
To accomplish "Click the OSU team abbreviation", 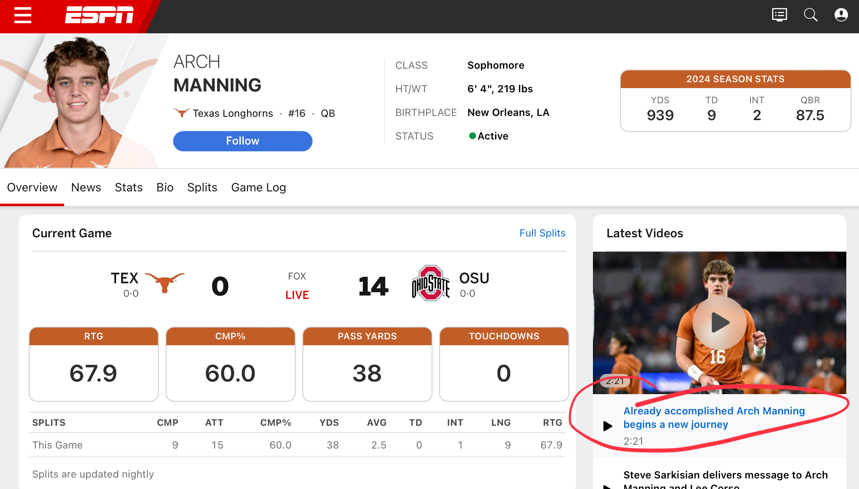I will coord(474,278).
